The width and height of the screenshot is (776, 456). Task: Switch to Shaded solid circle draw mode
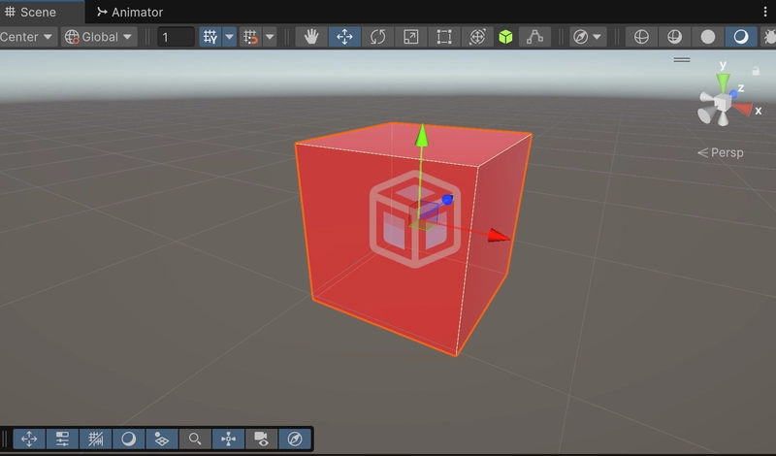click(x=708, y=37)
